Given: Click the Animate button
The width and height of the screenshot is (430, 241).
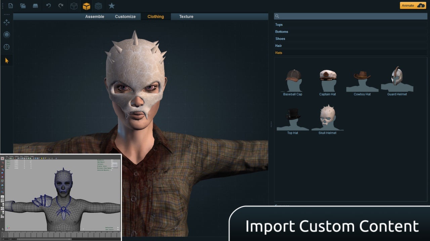Looking at the screenshot, I should (413, 6).
